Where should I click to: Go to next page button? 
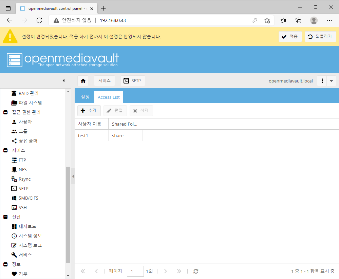[166, 271]
